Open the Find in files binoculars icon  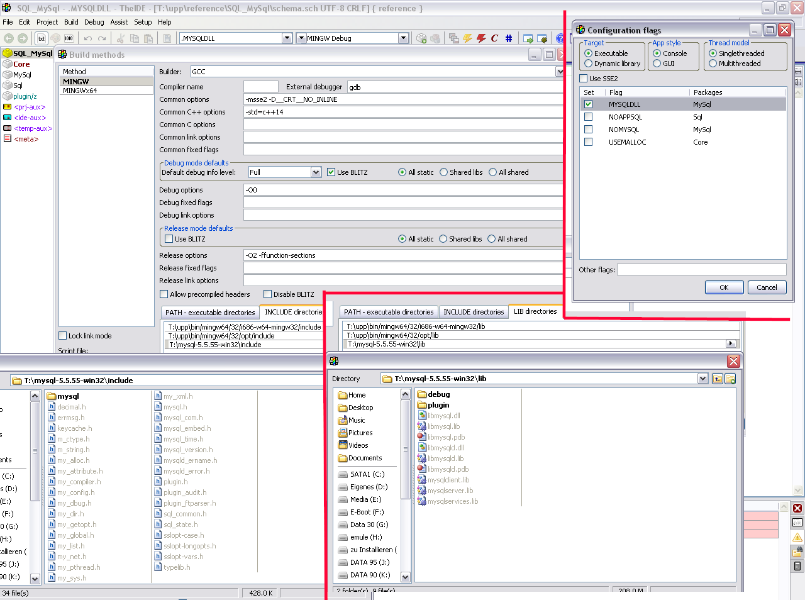tap(797, 552)
